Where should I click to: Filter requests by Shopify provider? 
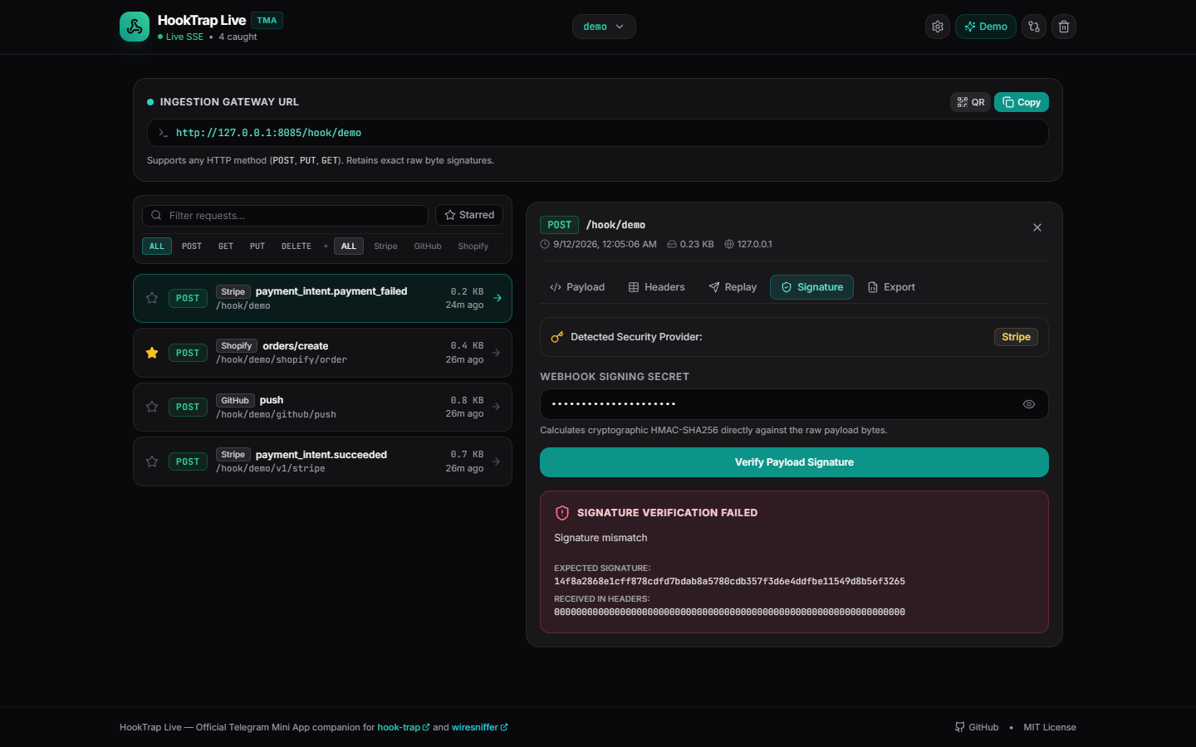coord(473,247)
